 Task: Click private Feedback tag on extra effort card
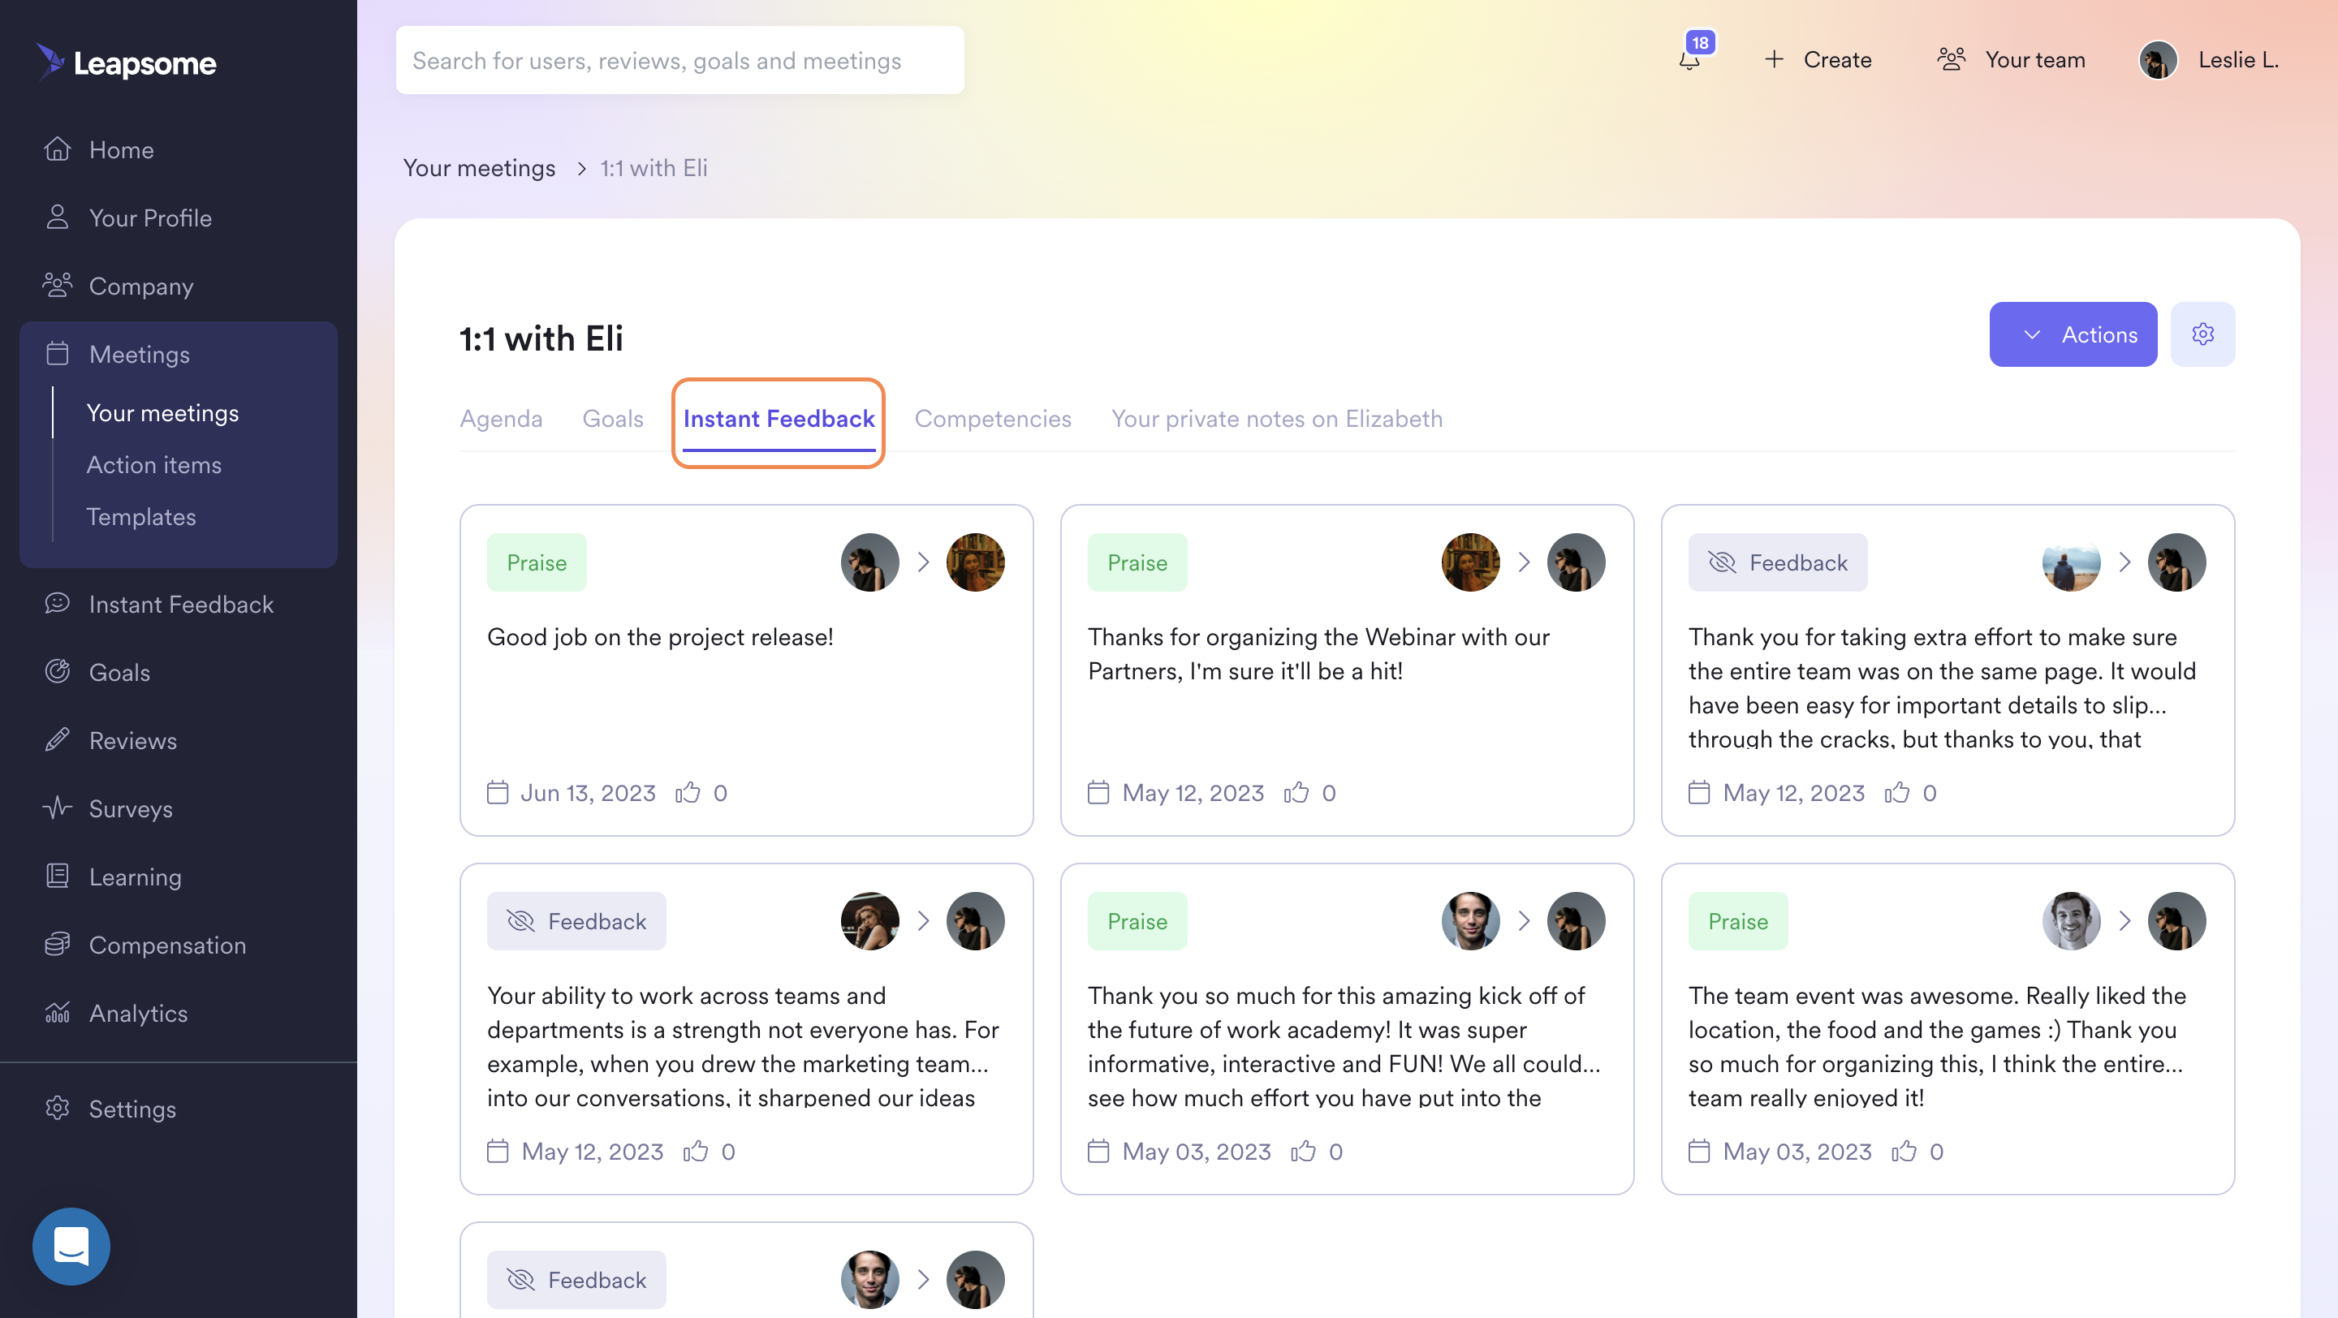click(x=1777, y=562)
